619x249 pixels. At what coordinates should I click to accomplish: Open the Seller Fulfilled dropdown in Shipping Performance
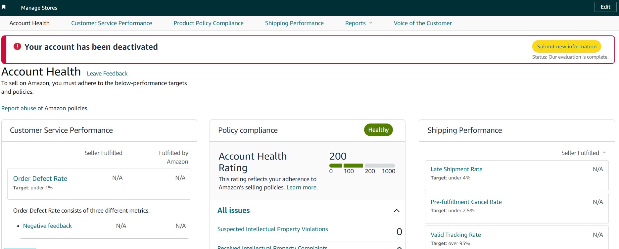584,153
